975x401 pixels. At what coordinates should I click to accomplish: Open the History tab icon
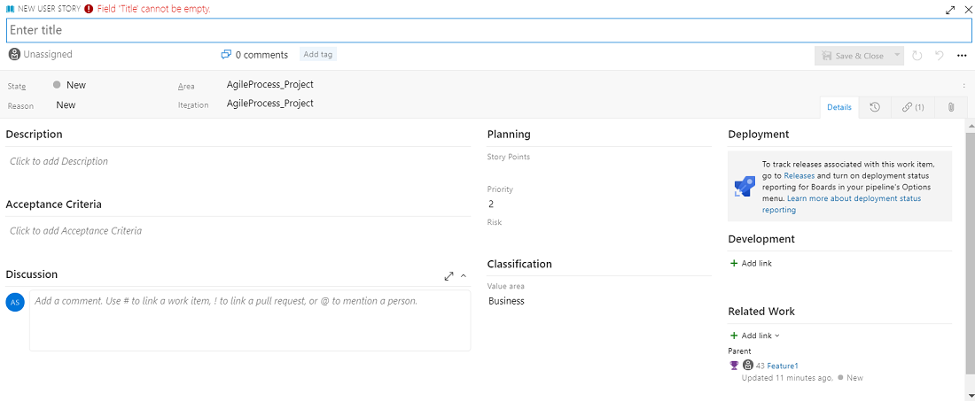[875, 107]
